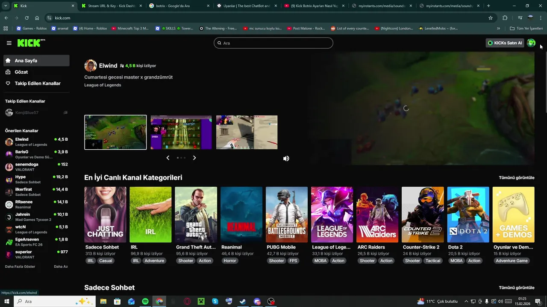Select the first featured stream thumbnail
Viewport: 547px width, 307px height.
point(115,132)
